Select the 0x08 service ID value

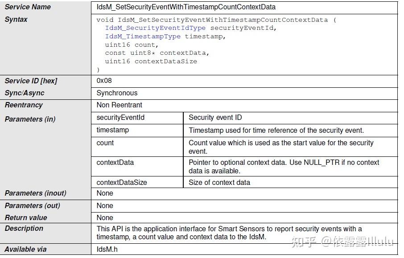coord(104,81)
